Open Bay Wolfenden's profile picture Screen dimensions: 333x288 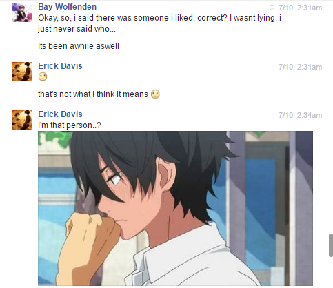coord(21,12)
